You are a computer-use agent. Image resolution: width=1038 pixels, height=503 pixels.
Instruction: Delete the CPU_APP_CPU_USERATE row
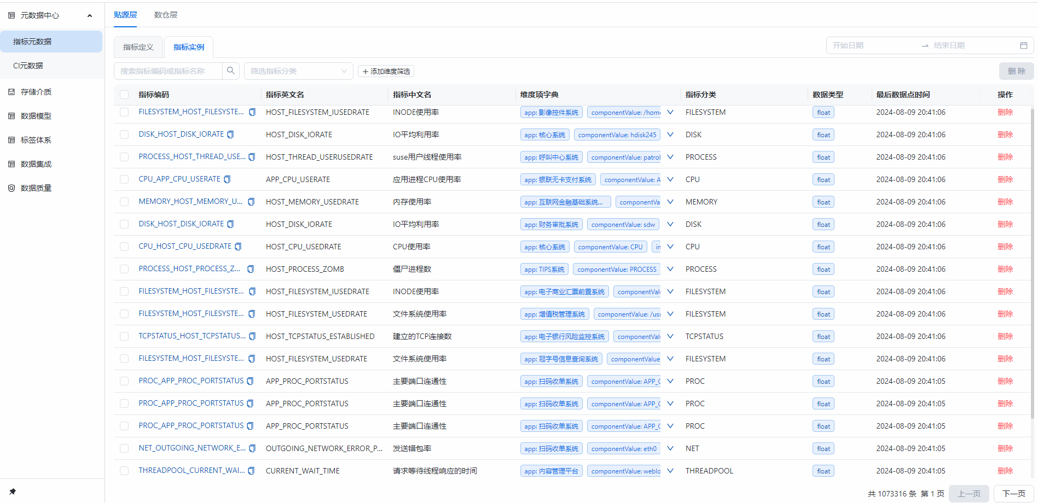(1005, 179)
